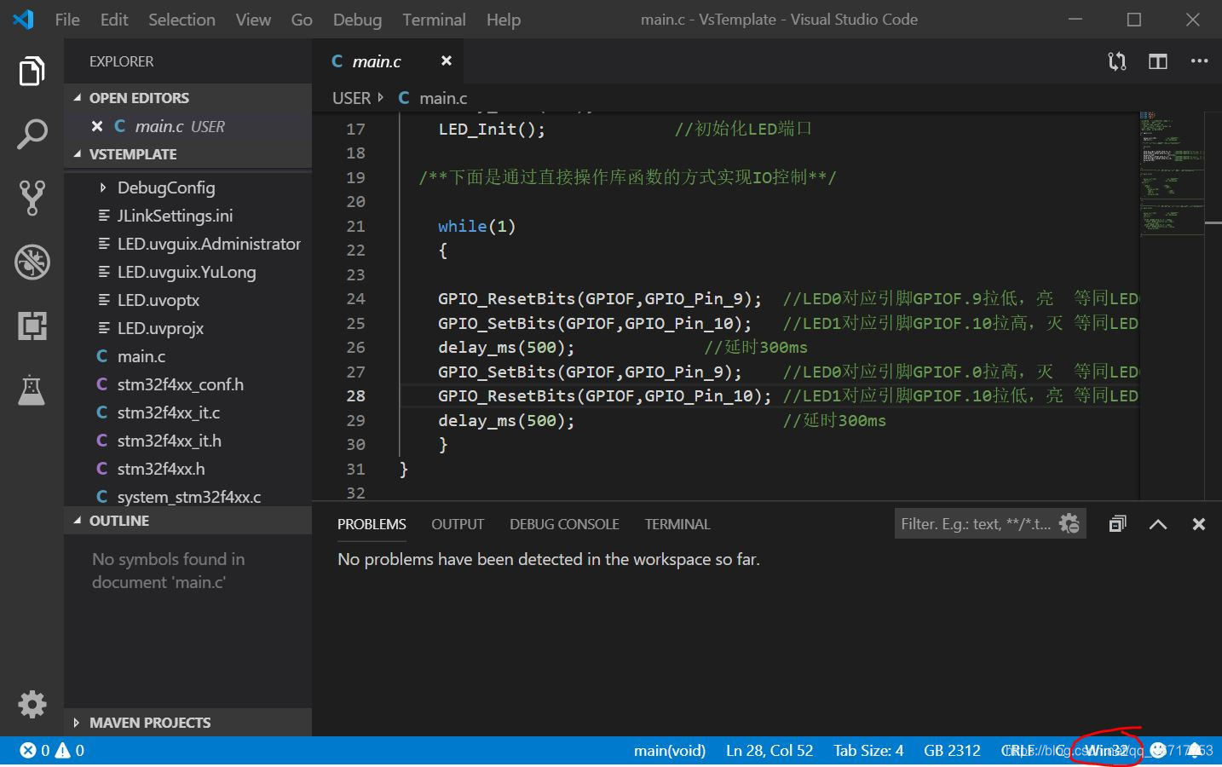
Task: Collapse the VSTEMPLATE folder section
Action: (x=187, y=154)
